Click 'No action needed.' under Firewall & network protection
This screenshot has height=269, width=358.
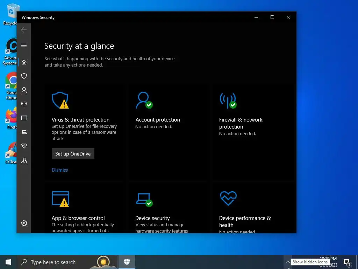pos(237,133)
